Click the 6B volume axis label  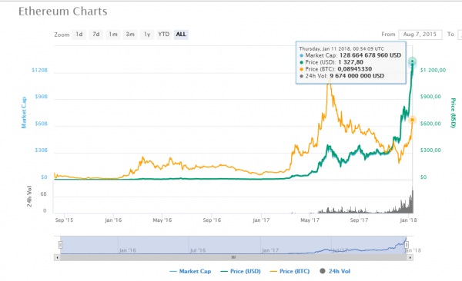coord(43,194)
